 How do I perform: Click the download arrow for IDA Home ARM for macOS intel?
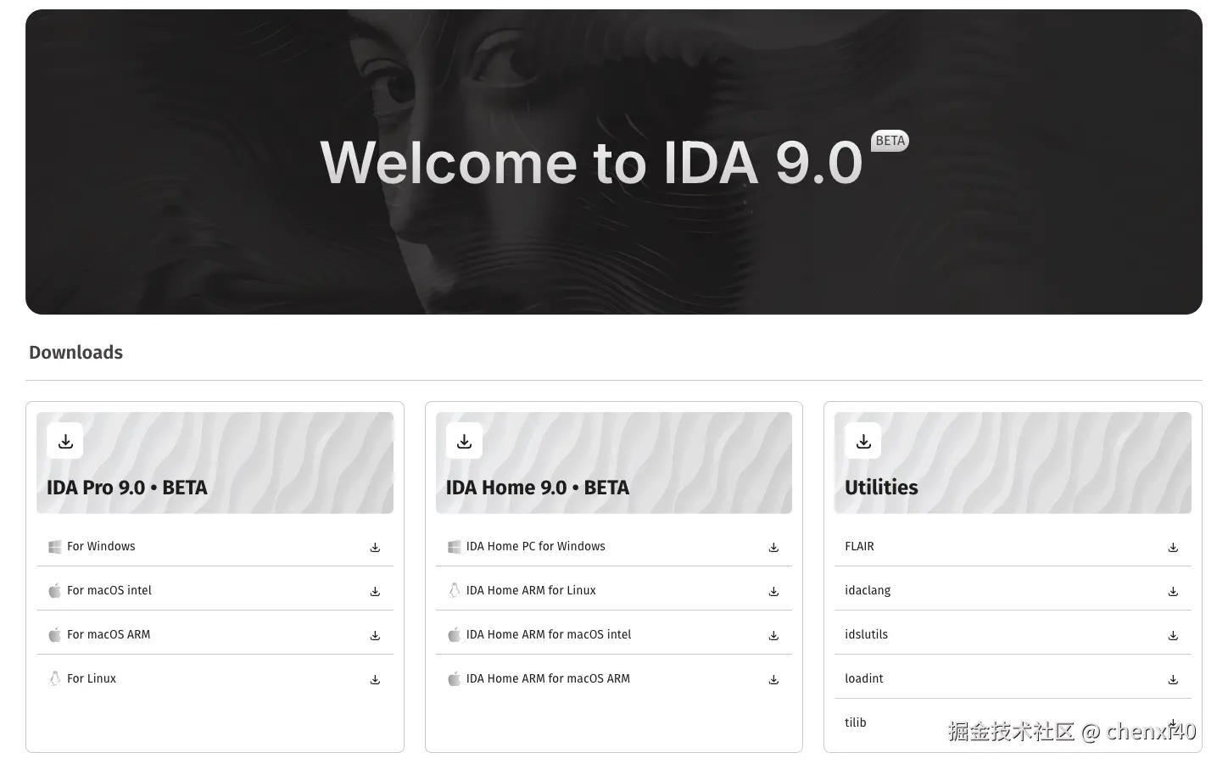point(773,636)
